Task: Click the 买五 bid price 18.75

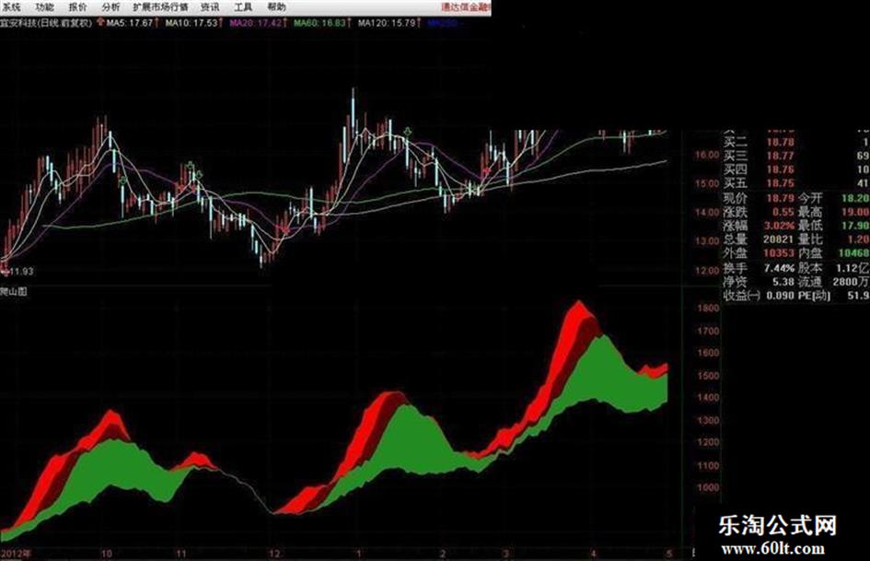Action: pos(780,184)
